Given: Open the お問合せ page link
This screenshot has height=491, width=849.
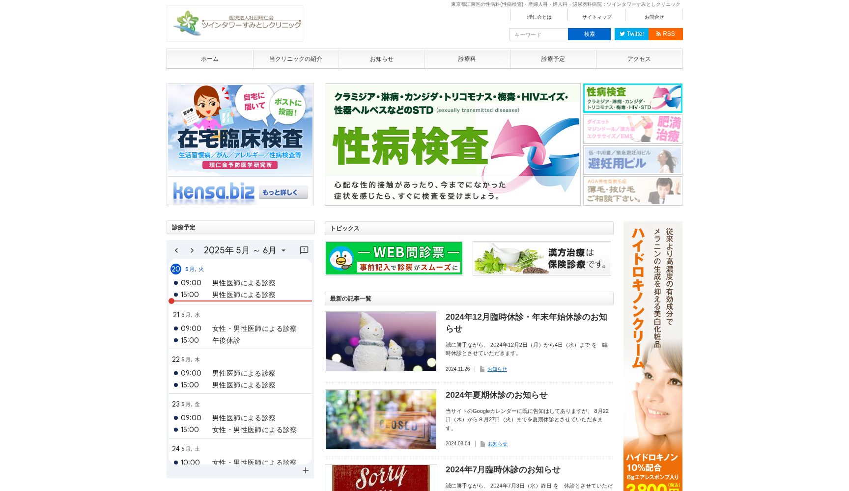Looking at the screenshot, I should click(x=653, y=16).
